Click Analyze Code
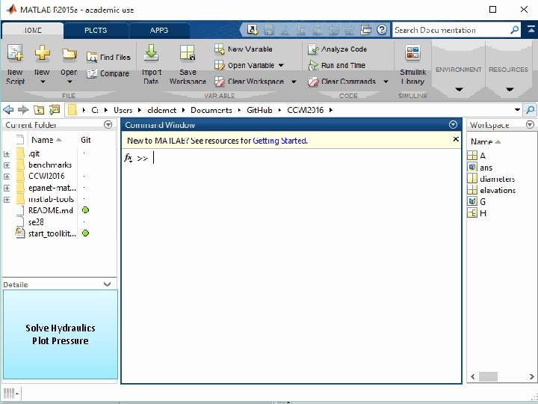Screen dimensions: 538x404 (x=337, y=49)
